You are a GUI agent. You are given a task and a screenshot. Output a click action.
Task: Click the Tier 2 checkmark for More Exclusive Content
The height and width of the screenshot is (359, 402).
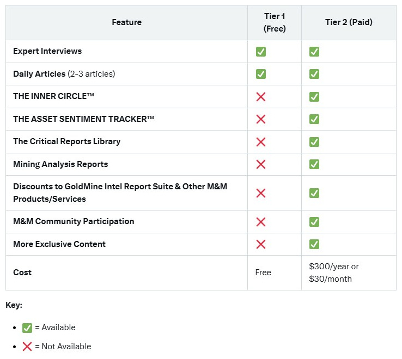click(314, 244)
